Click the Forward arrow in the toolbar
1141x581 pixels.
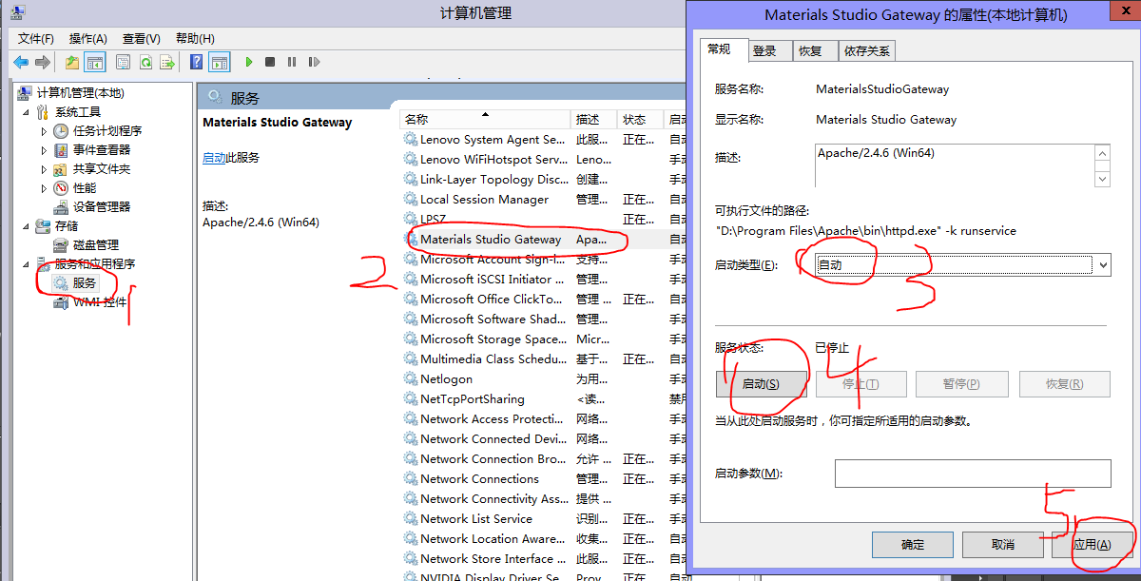(x=42, y=62)
